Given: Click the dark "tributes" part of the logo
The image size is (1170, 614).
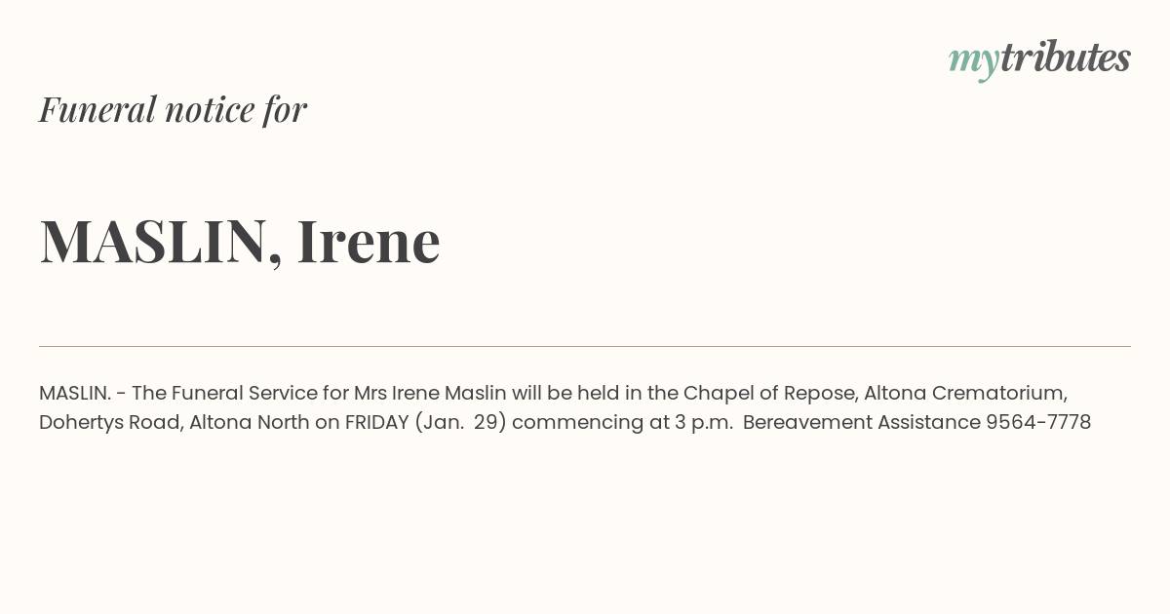Looking at the screenshot, I should coord(1066,58).
